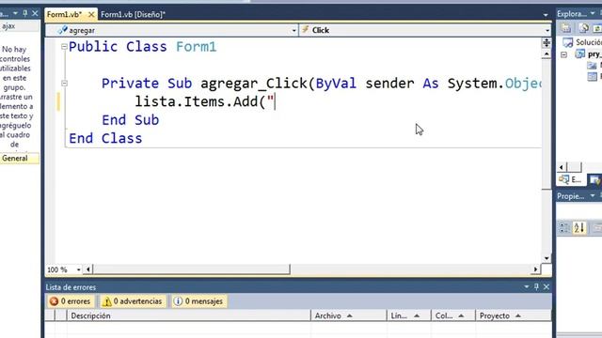
Task: Toggle the 0 advertencias filter
Action: [x=132, y=301]
